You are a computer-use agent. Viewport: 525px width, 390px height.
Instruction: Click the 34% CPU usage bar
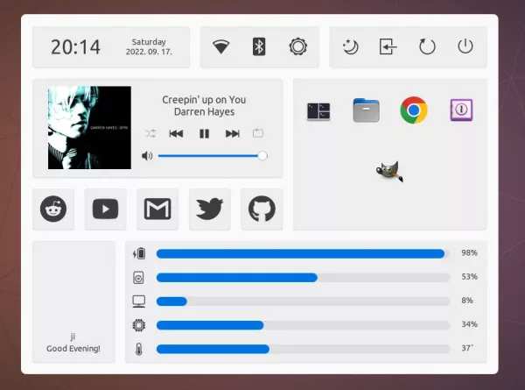(x=303, y=325)
